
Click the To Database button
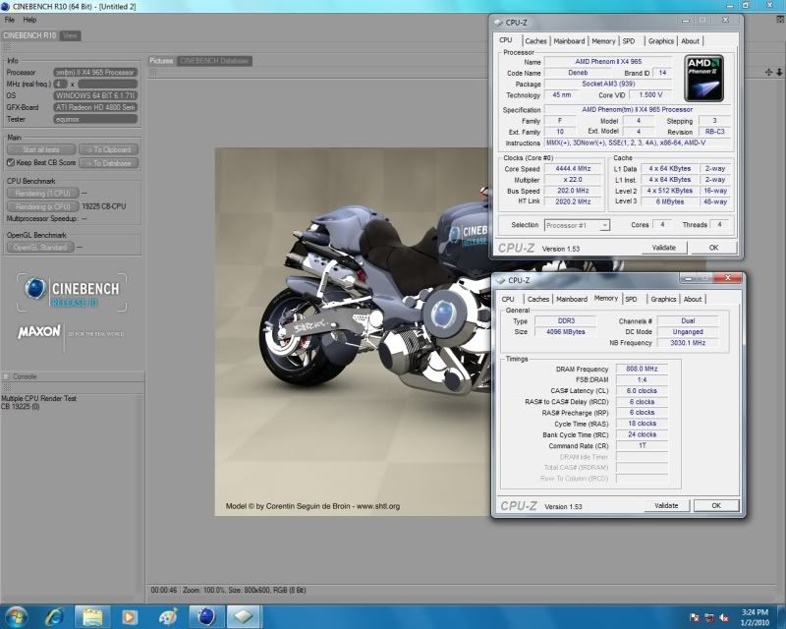[109, 163]
